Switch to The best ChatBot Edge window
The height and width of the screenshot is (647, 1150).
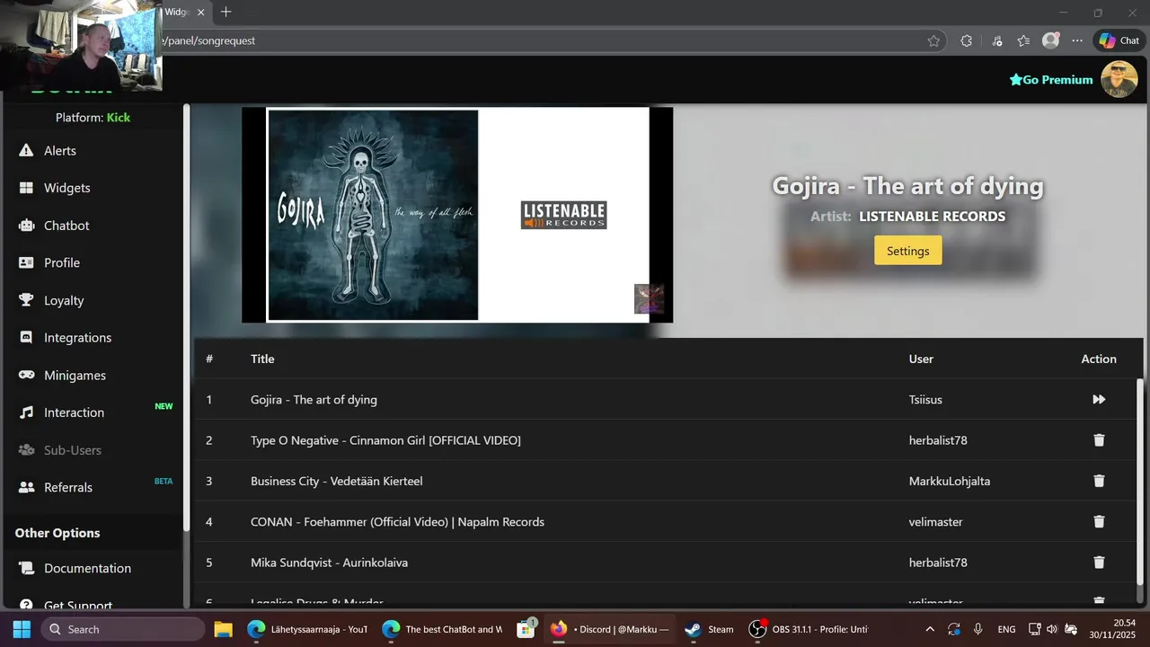click(441, 629)
